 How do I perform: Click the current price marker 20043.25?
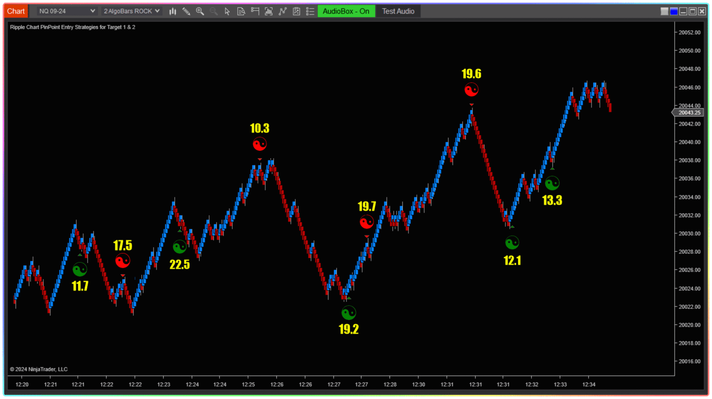pos(689,113)
